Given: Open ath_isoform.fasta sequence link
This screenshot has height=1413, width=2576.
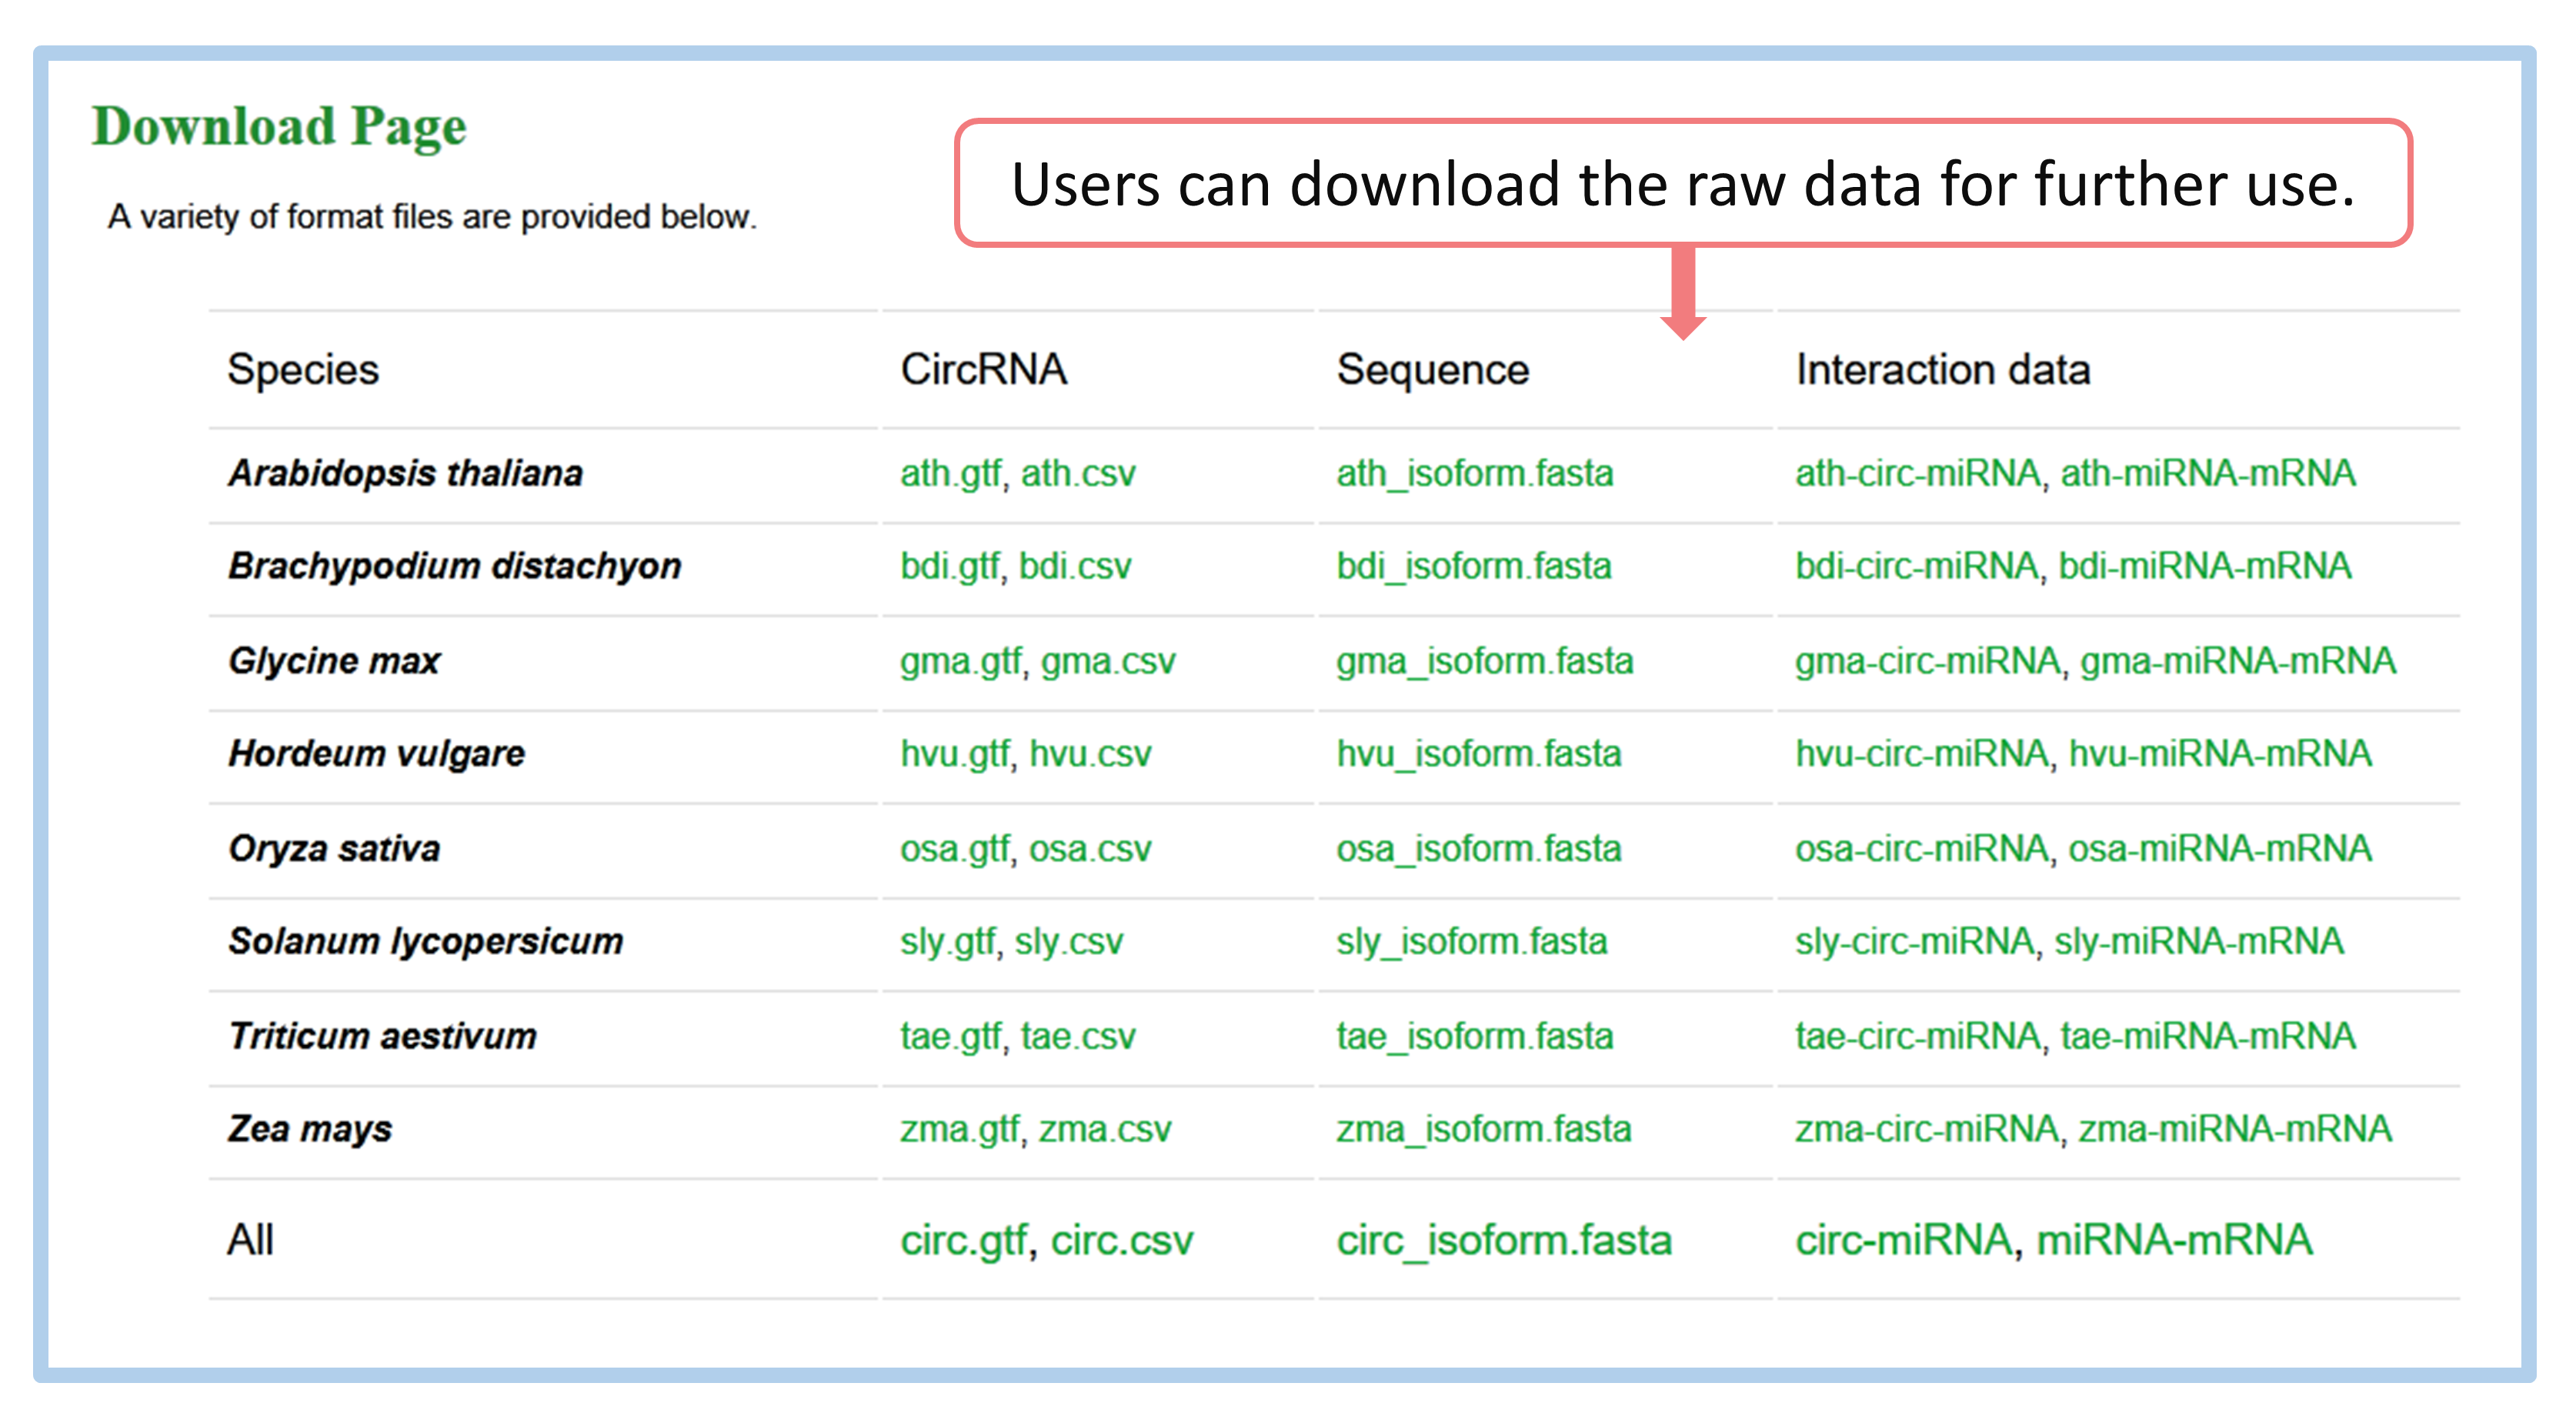Looking at the screenshot, I should (x=1474, y=473).
